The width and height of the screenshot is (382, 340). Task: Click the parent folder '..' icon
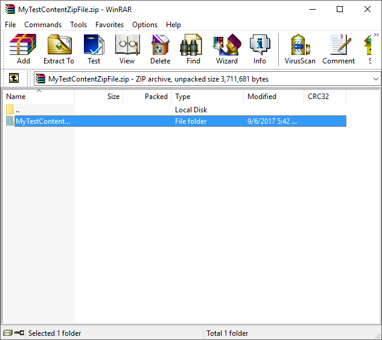point(10,109)
